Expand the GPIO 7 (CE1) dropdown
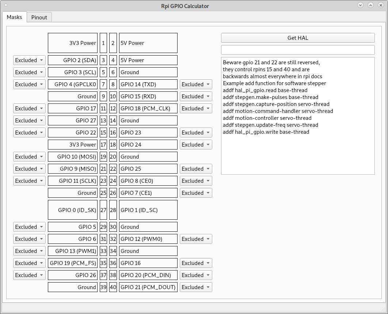388x314 pixels. 196,193
